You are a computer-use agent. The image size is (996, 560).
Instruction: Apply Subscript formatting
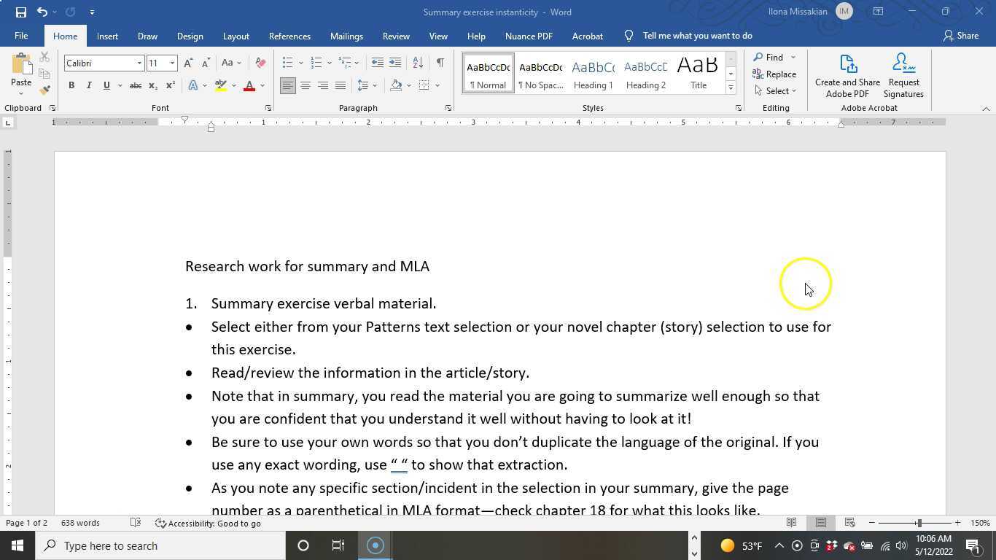click(152, 85)
